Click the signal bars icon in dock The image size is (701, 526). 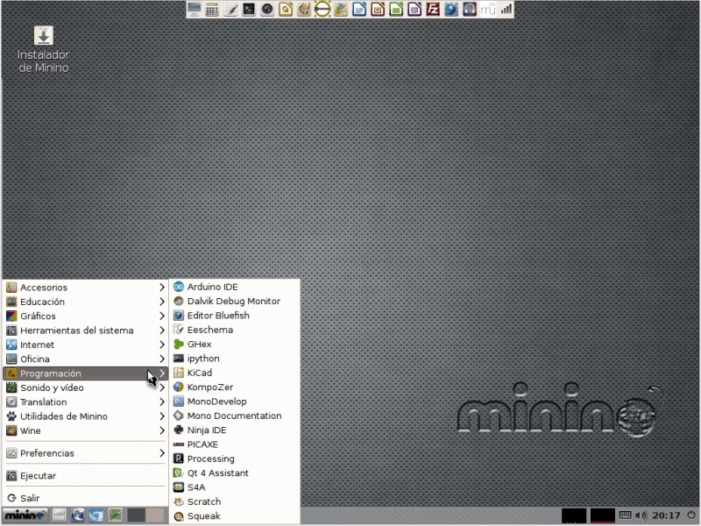coord(506,10)
